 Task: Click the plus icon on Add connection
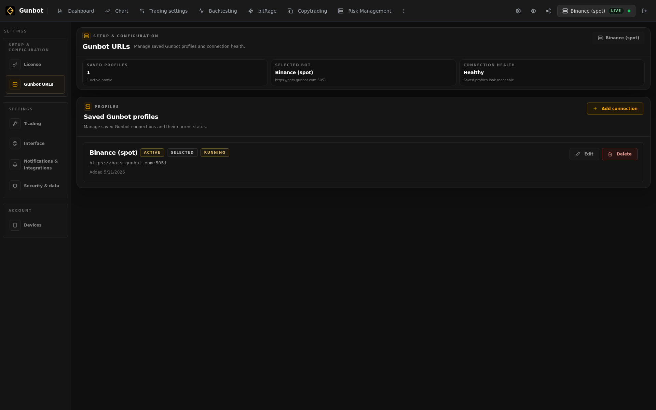595,109
